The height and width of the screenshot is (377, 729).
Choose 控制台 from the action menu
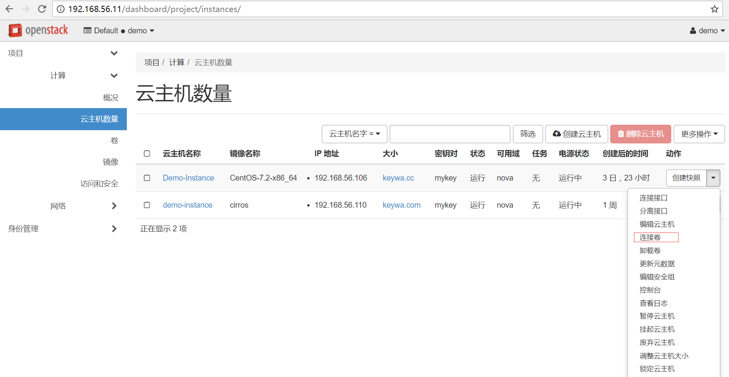click(650, 290)
